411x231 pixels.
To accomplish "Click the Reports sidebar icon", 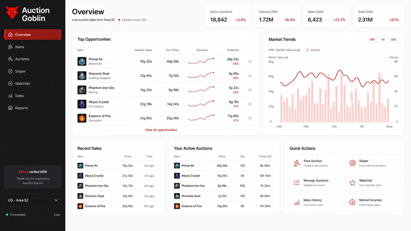I will click(10, 108).
